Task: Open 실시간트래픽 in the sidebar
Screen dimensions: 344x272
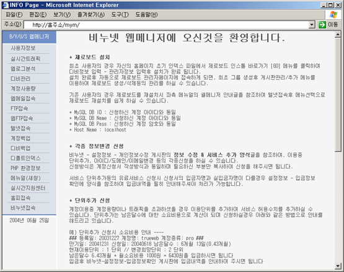Action: coord(25,59)
